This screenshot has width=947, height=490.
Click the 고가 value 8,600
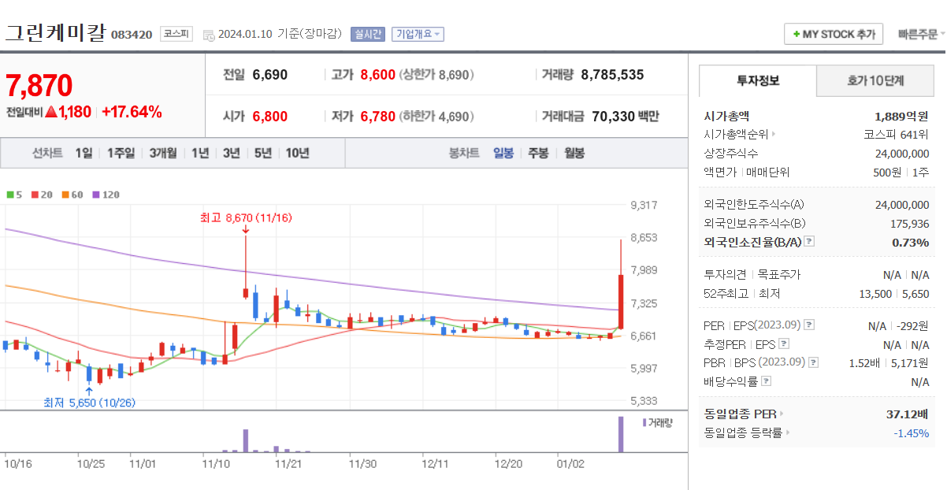[x=377, y=75]
